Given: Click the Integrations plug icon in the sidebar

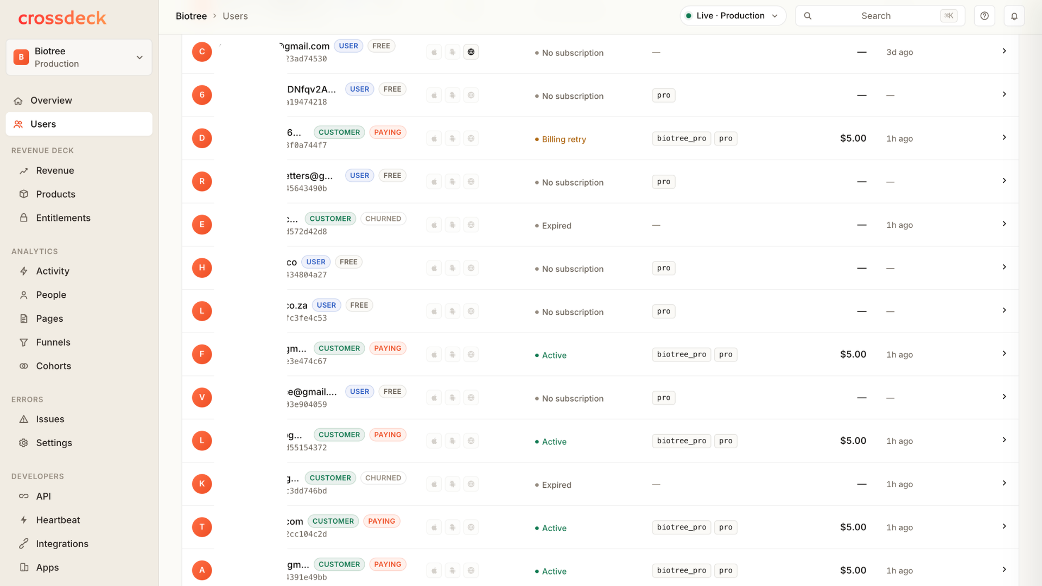Looking at the screenshot, I should 24,544.
